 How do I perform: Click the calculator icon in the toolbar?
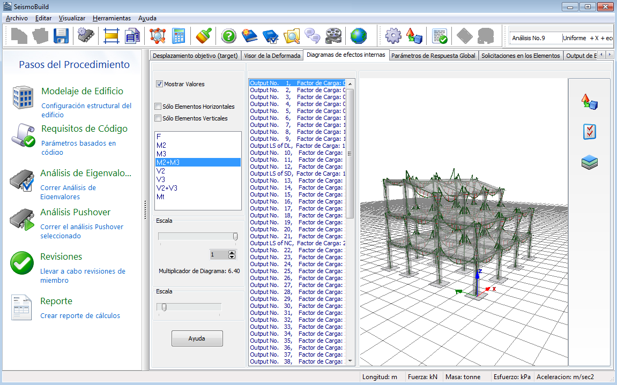pyautogui.click(x=178, y=36)
